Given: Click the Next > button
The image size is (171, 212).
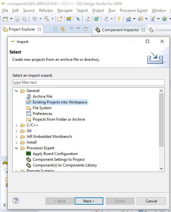Looking at the screenshot, I should [89, 201].
